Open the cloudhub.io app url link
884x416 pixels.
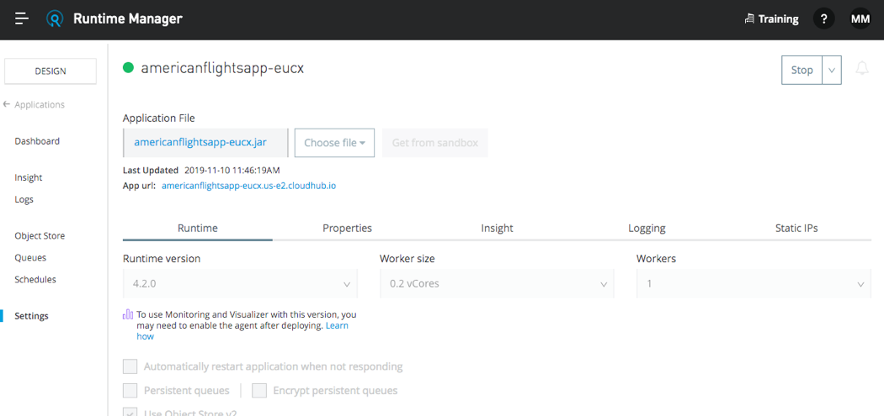coord(248,185)
